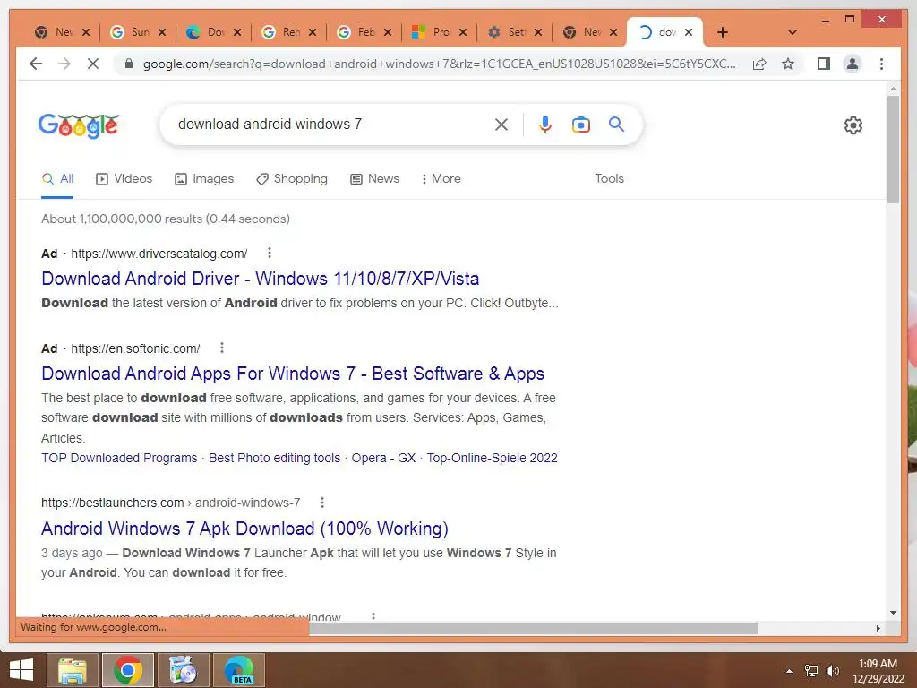Submit search with magnifying glass button
This screenshot has height=688, width=917.
point(616,124)
